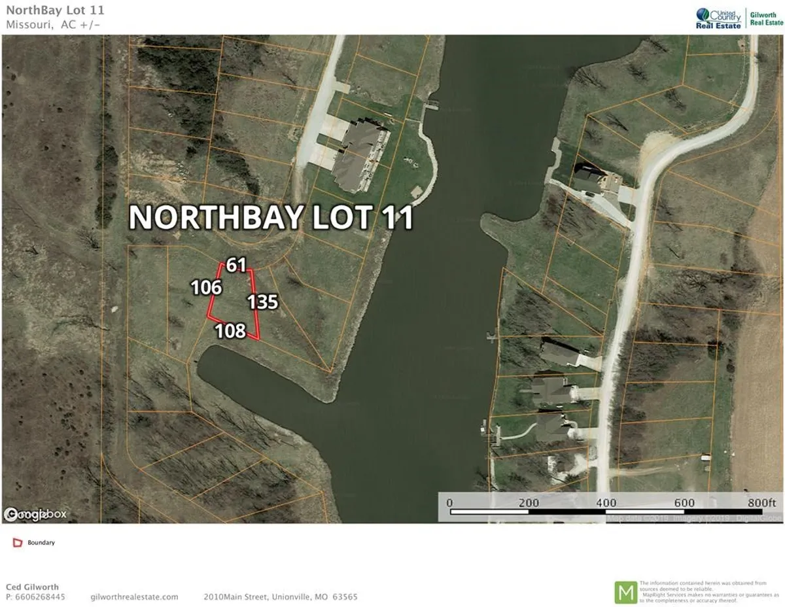Click the 2010 Main Street Unionville address
785x607 pixels.
[280, 597]
